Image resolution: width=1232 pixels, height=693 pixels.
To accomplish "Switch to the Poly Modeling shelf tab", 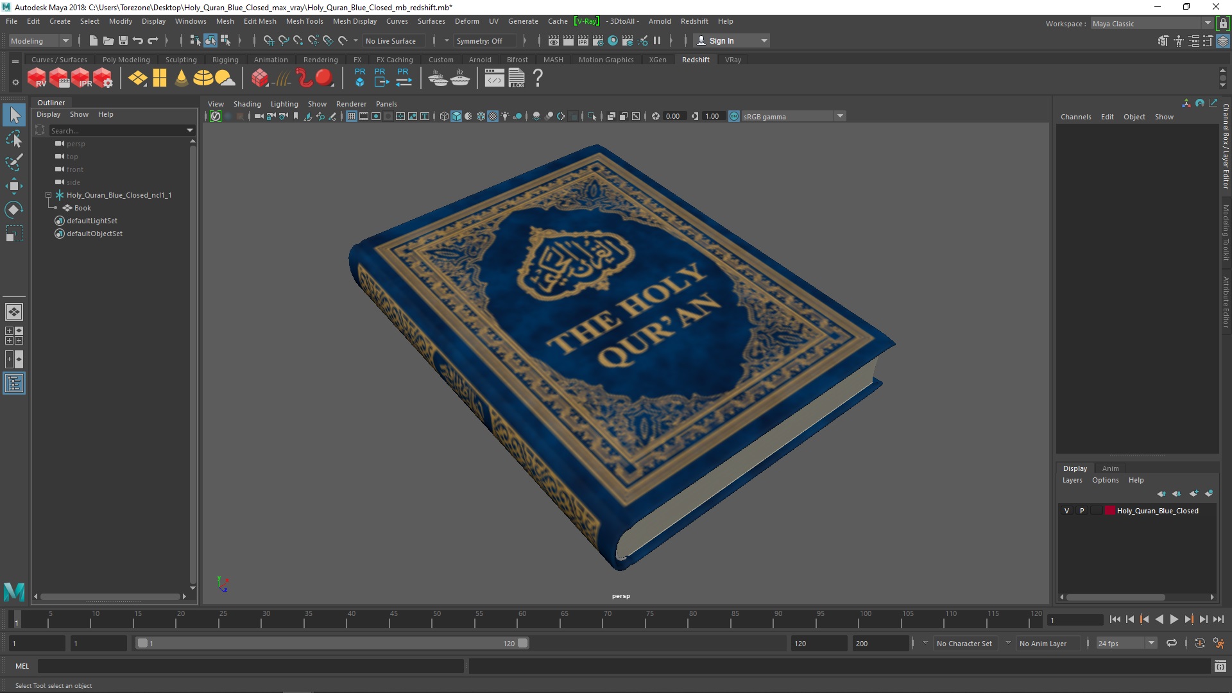I will coord(126,60).
